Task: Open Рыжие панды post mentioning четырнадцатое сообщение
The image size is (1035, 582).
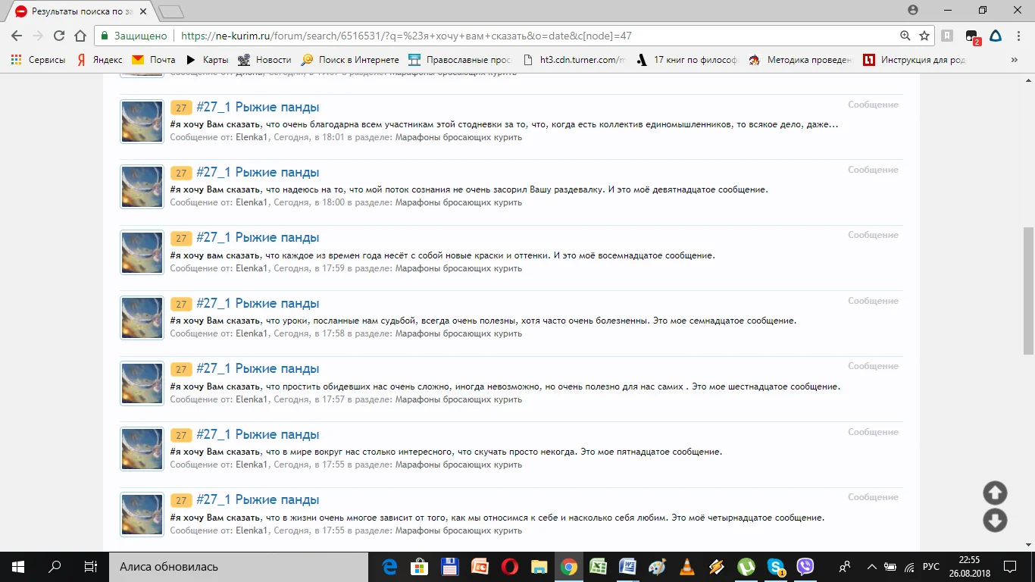Action: click(258, 499)
